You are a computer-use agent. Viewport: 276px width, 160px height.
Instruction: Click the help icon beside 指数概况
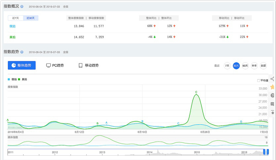pos(22,7)
